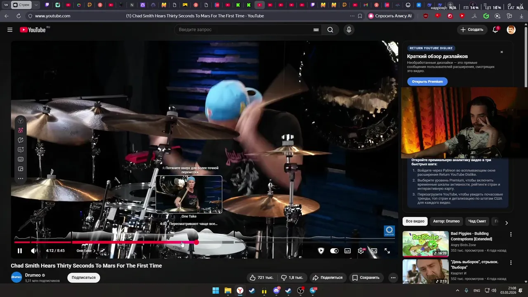Toggle autoplay switch in player
Image resolution: width=528 pixels, height=297 pixels.
click(334, 250)
